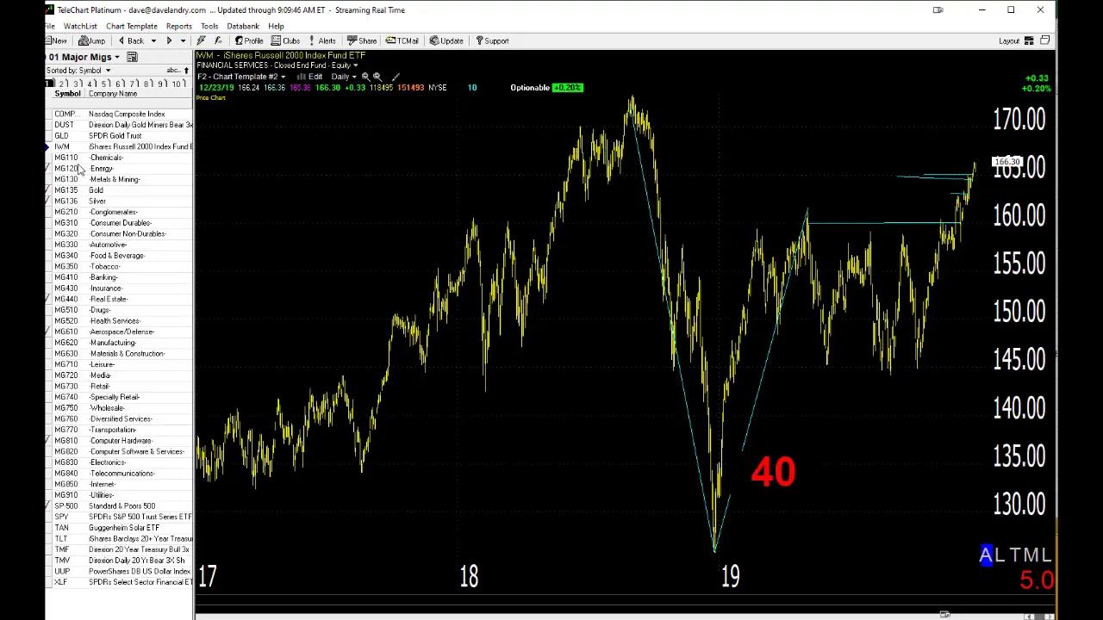
Task: Toggle flag on MG120 Energy row
Action: click(x=49, y=169)
